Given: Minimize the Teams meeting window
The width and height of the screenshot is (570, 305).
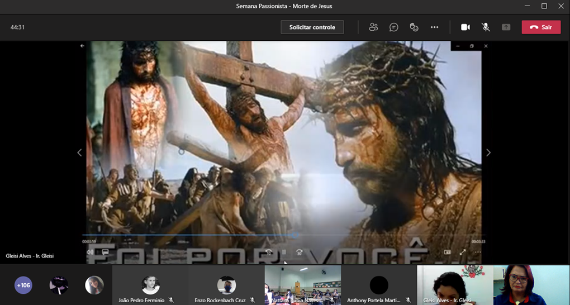Looking at the screenshot, I should pos(527,6).
